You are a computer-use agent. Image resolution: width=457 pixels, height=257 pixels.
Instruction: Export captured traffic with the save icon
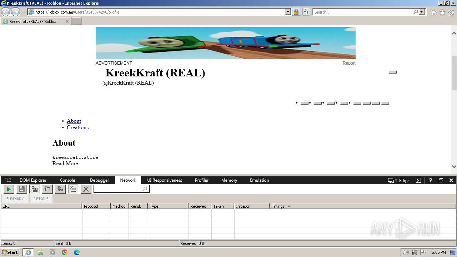tap(22, 189)
